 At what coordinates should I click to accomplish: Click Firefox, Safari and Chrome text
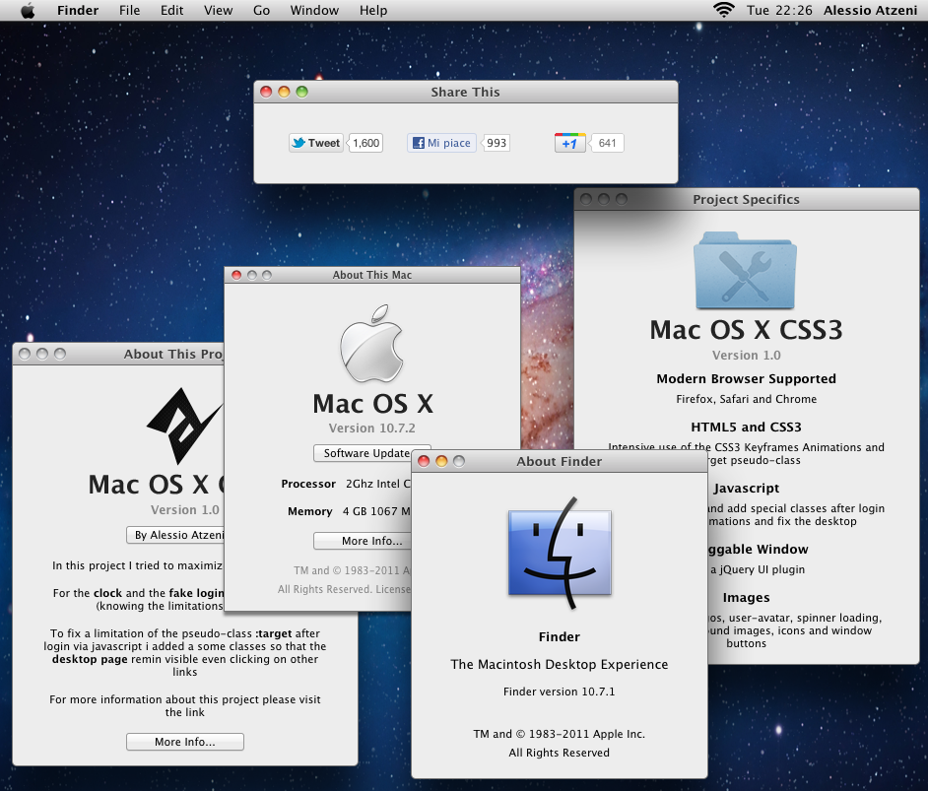[x=746, y=399]
